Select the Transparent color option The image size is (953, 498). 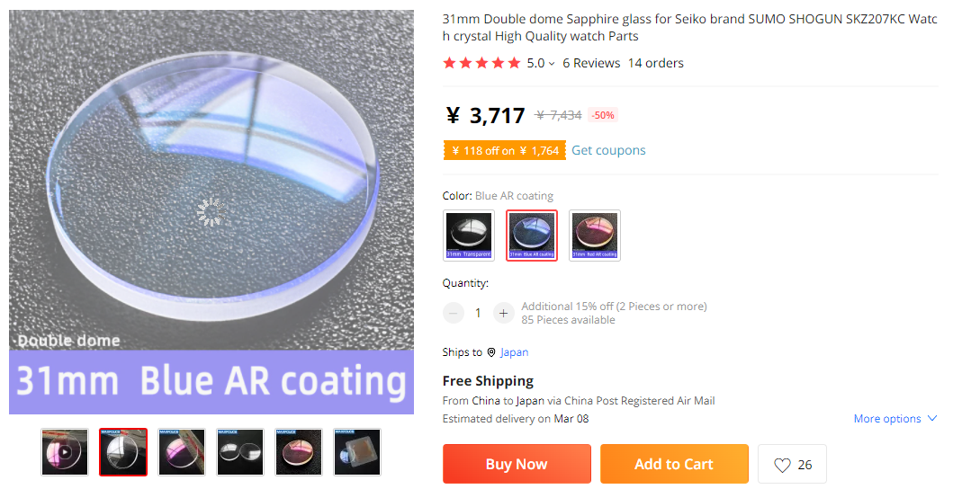point(469,236)
